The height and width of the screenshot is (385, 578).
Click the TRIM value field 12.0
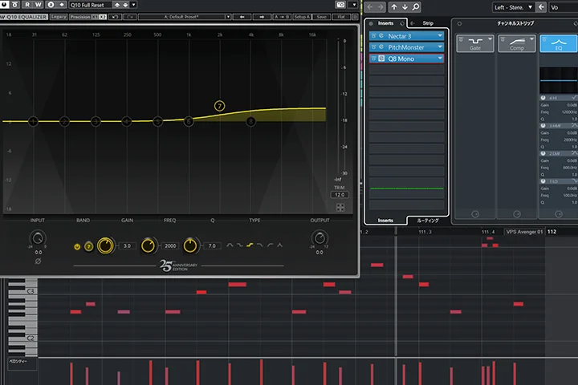click(340, 195)
